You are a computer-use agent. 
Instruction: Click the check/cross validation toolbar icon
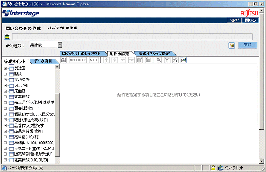(x=175, y=60)
